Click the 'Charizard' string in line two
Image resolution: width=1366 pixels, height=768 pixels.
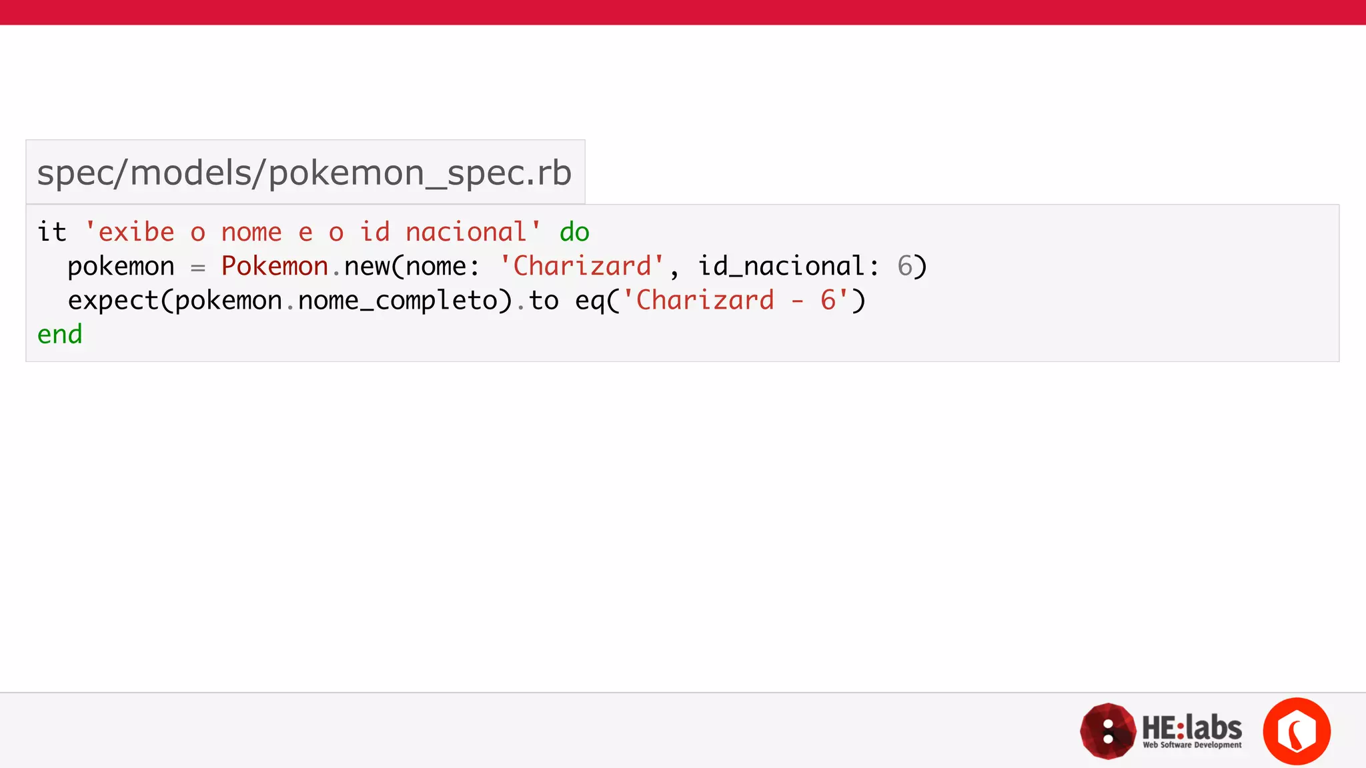tap(582, 266)
